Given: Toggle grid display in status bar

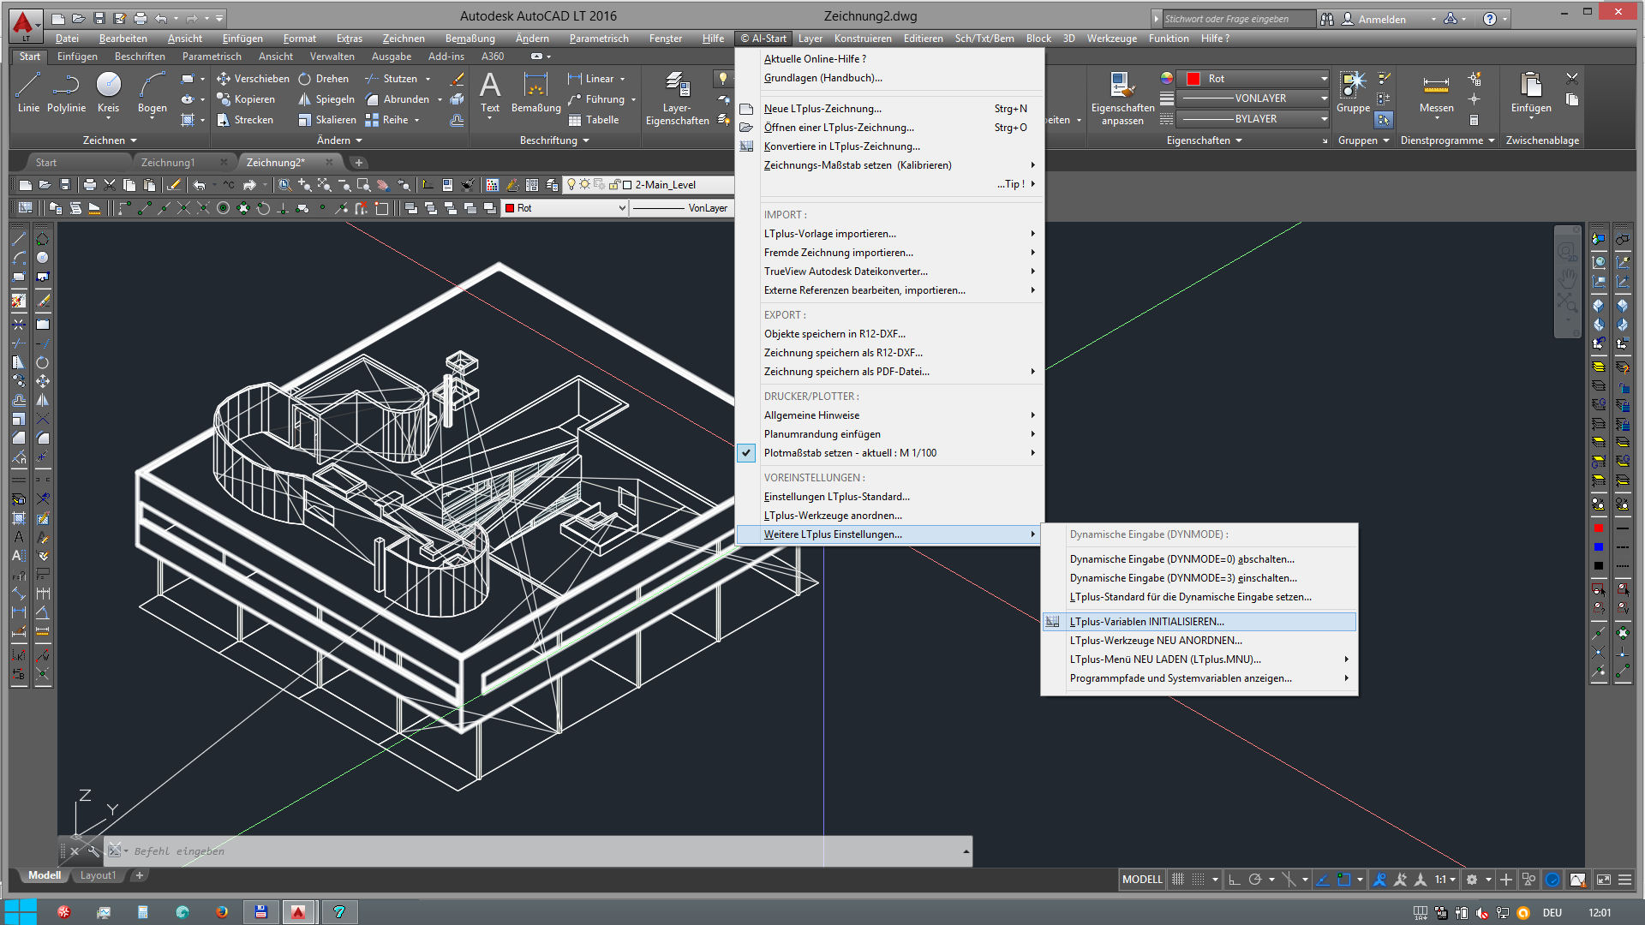Looking at the screenshot, I should point(1178,880).
